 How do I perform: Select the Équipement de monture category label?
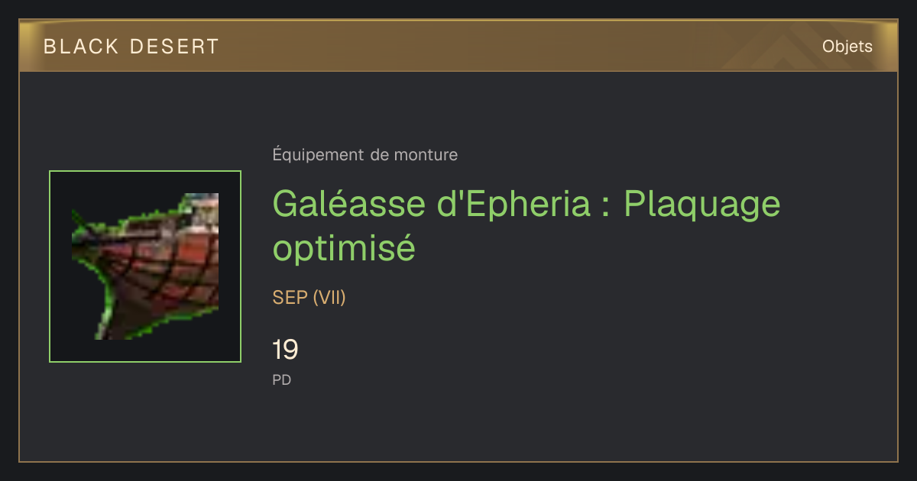coord(365,155)
